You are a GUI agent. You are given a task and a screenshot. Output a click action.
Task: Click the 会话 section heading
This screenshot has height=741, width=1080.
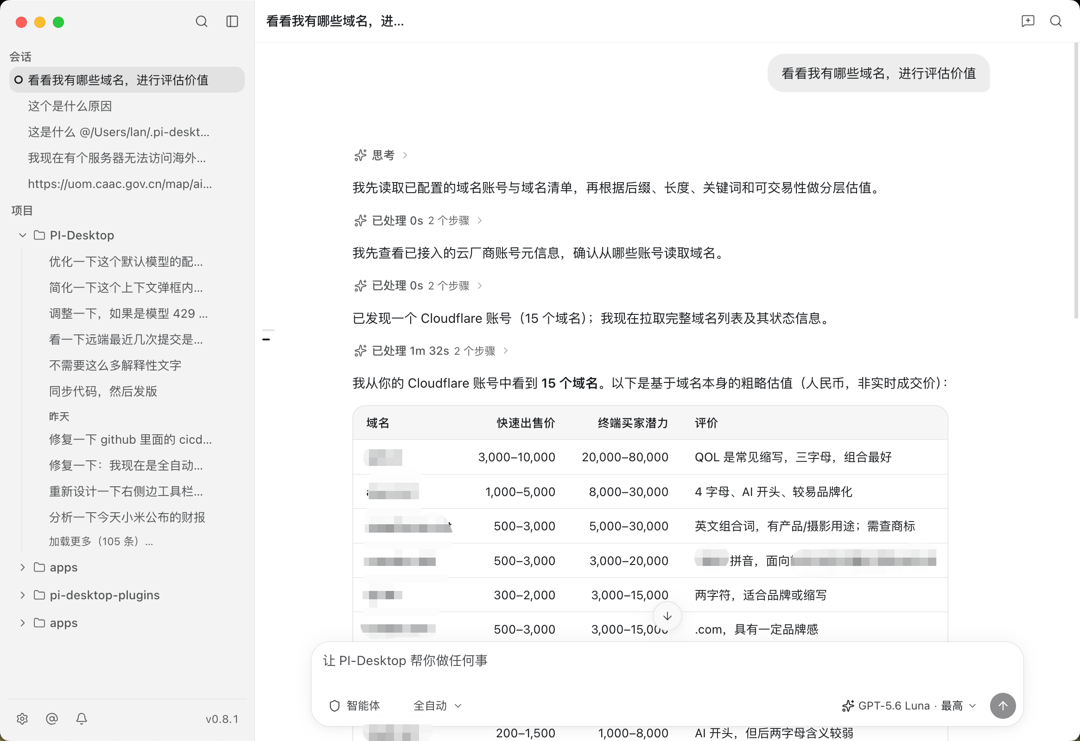[20, 57]
